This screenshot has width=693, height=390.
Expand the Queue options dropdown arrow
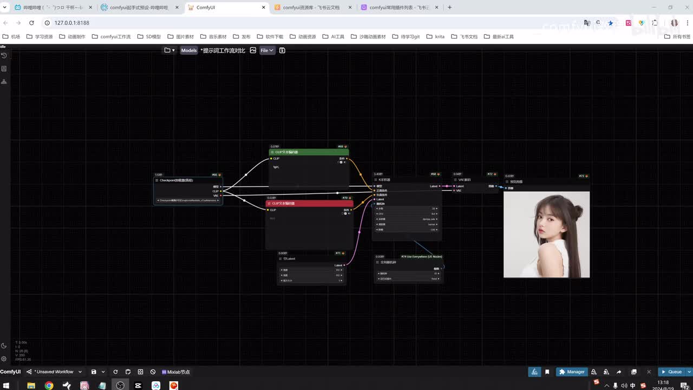689,372
